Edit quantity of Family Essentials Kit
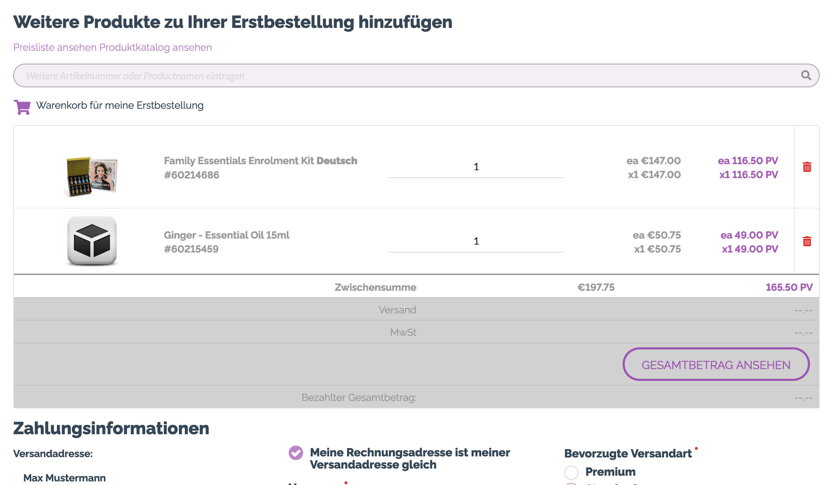 (476, 167)
